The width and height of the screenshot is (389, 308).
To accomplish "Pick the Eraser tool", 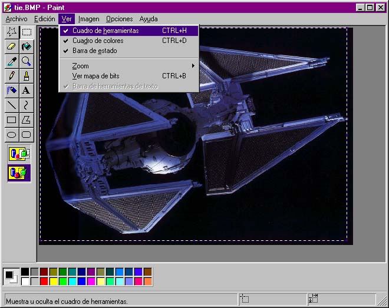I will tap(12, 47).
